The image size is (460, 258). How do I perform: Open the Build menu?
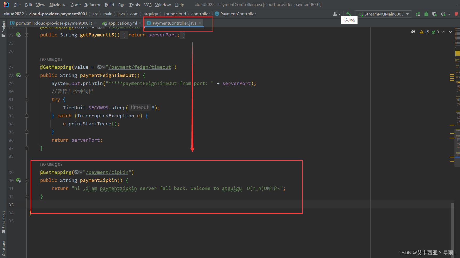point(109,5)
